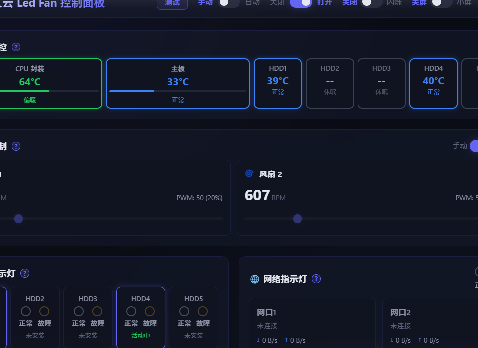
Task: Select the CPU 封装 64°C card
Action: [x=51, y=83]
